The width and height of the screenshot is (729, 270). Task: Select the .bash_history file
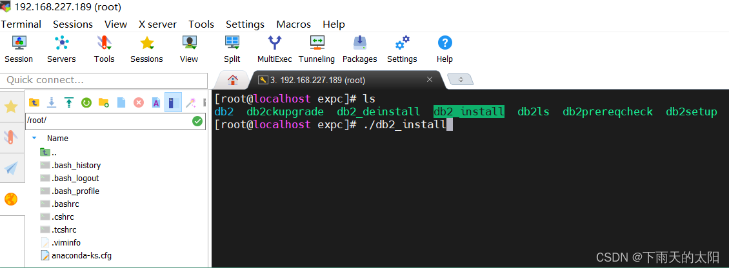click(71, 165)
